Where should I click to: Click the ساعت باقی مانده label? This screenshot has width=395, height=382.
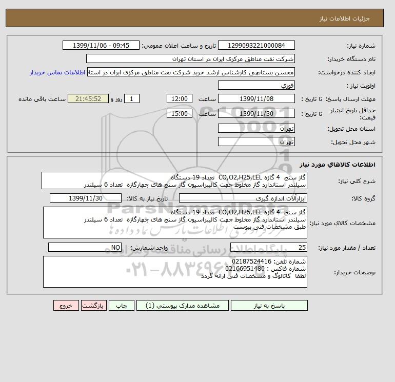pyautogui.click(x=42, y=99)
